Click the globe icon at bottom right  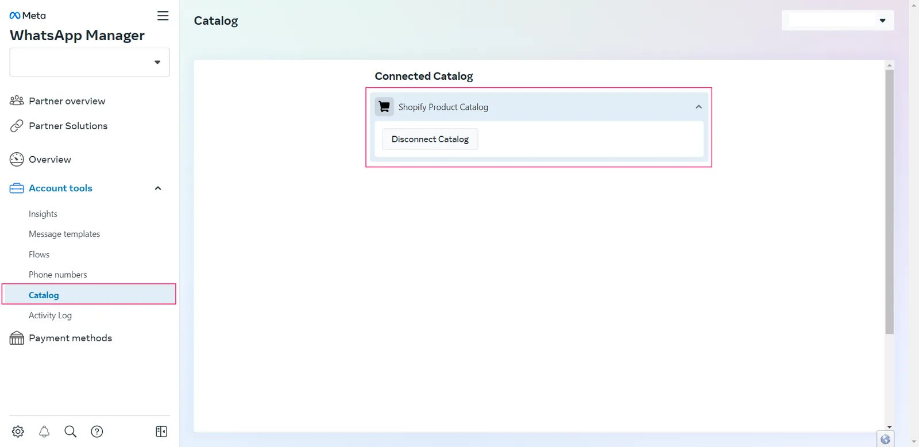[x=885, y=440]
